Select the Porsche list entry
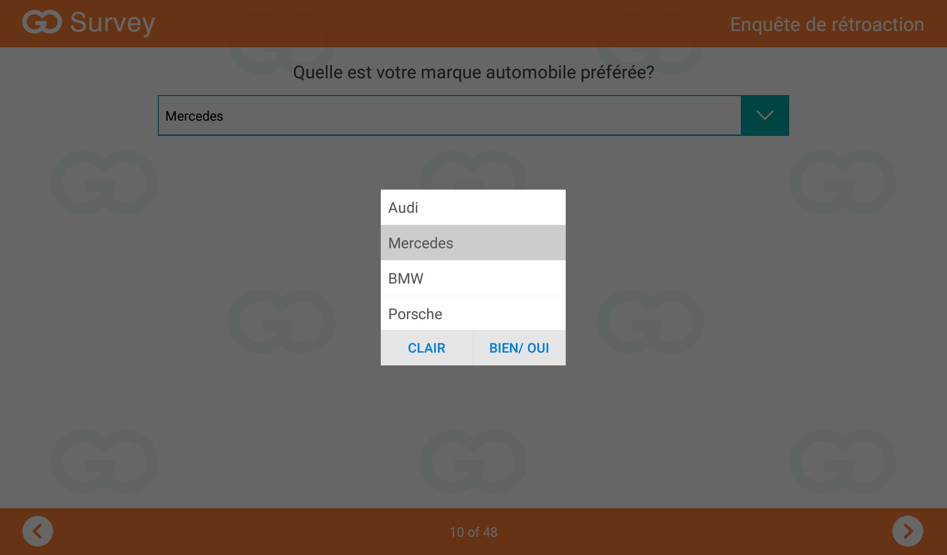This screenshot has height=555, width=947. [473, 314]
